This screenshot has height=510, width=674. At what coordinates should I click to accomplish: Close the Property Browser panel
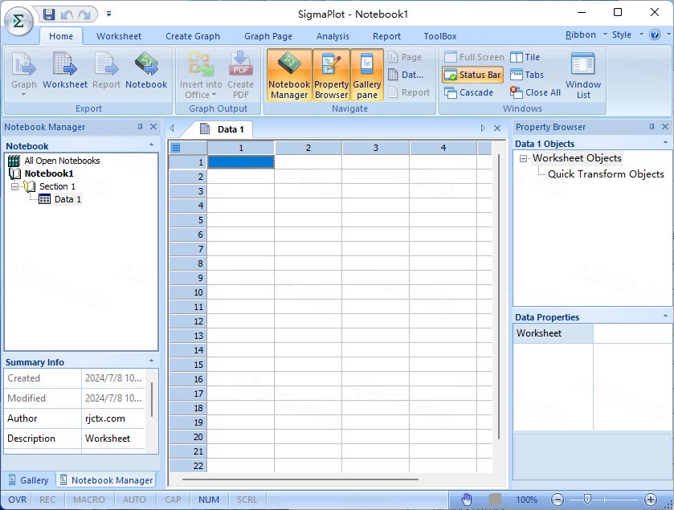tap(665, 127)
